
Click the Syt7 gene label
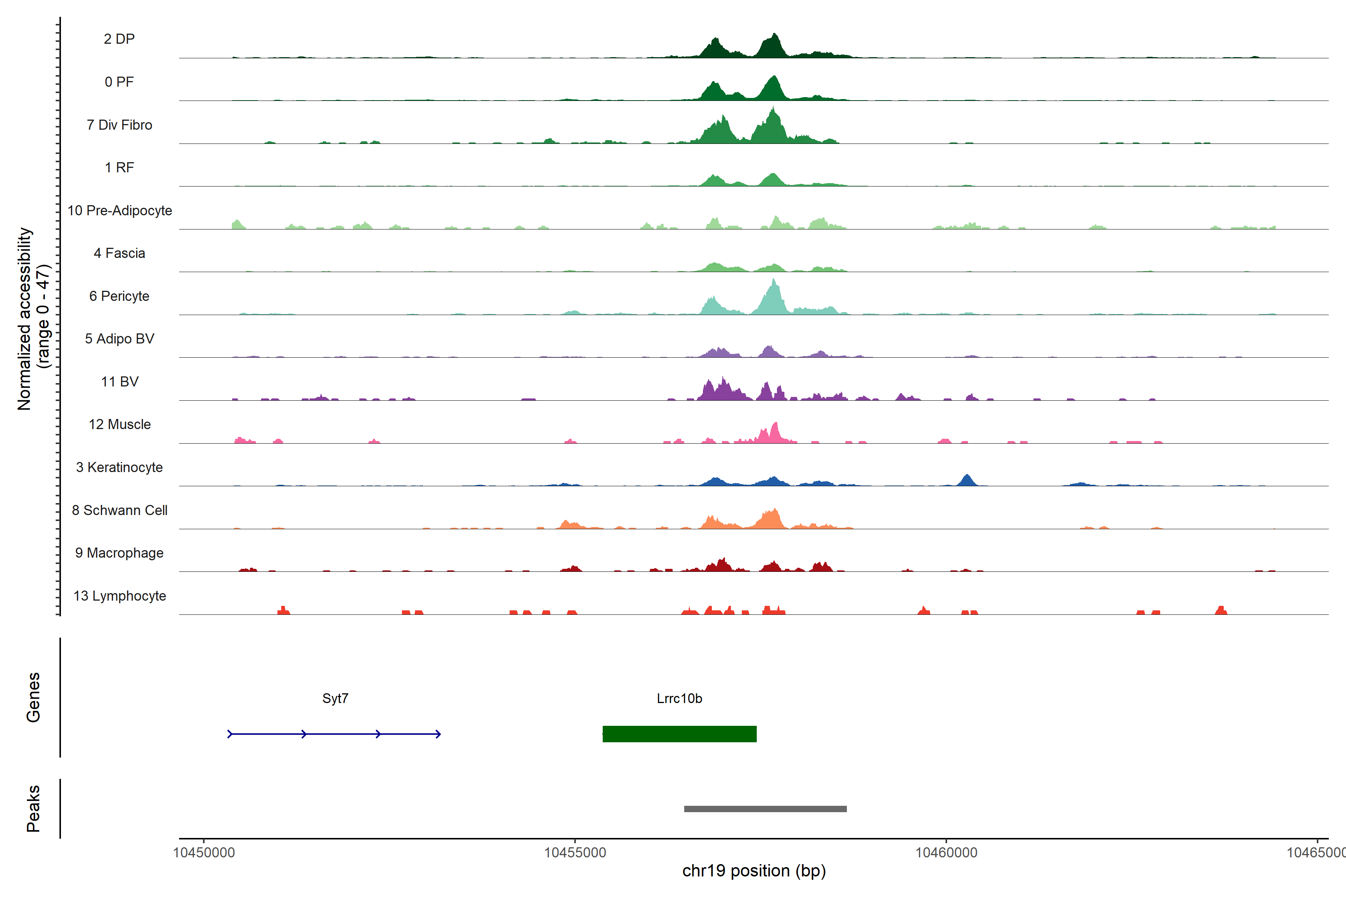[335, 699]
